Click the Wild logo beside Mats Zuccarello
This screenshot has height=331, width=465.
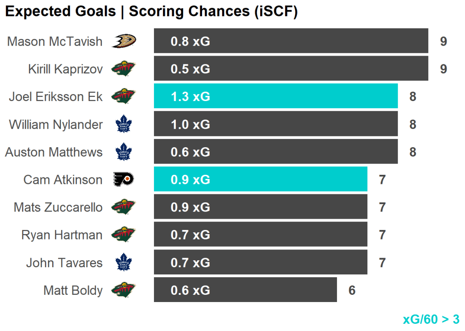[x=124, y=207]
